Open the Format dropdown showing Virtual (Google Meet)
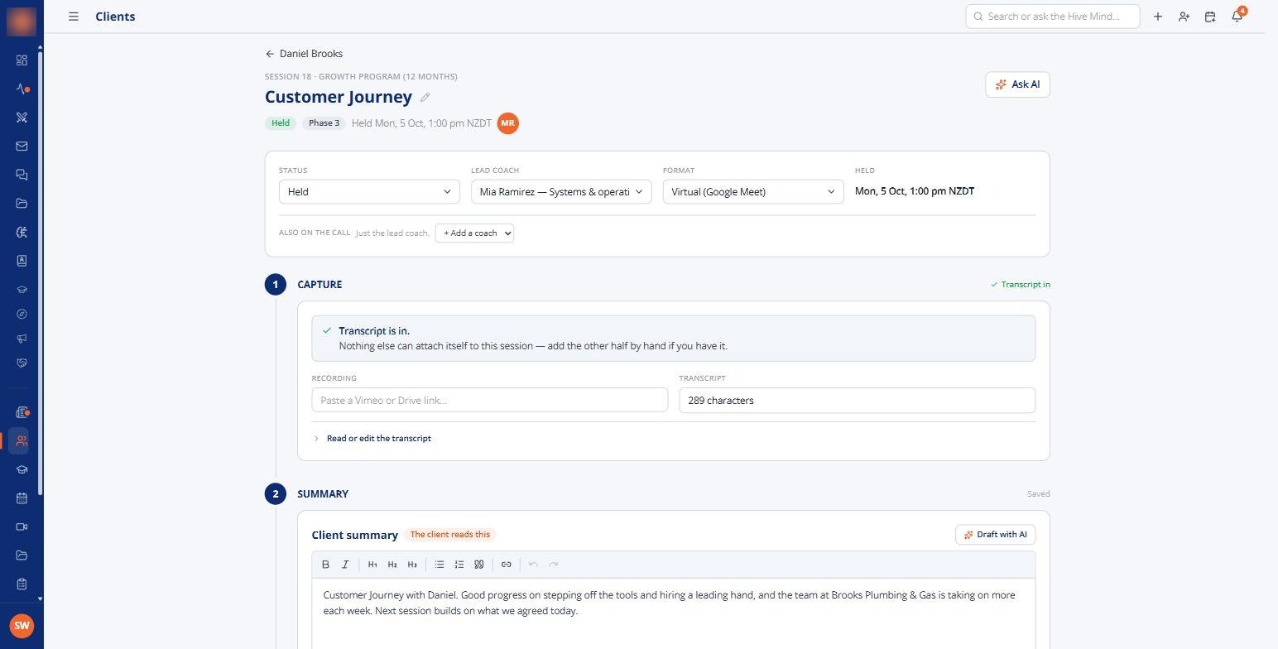The image size is (1278, 649). (753, 192)
